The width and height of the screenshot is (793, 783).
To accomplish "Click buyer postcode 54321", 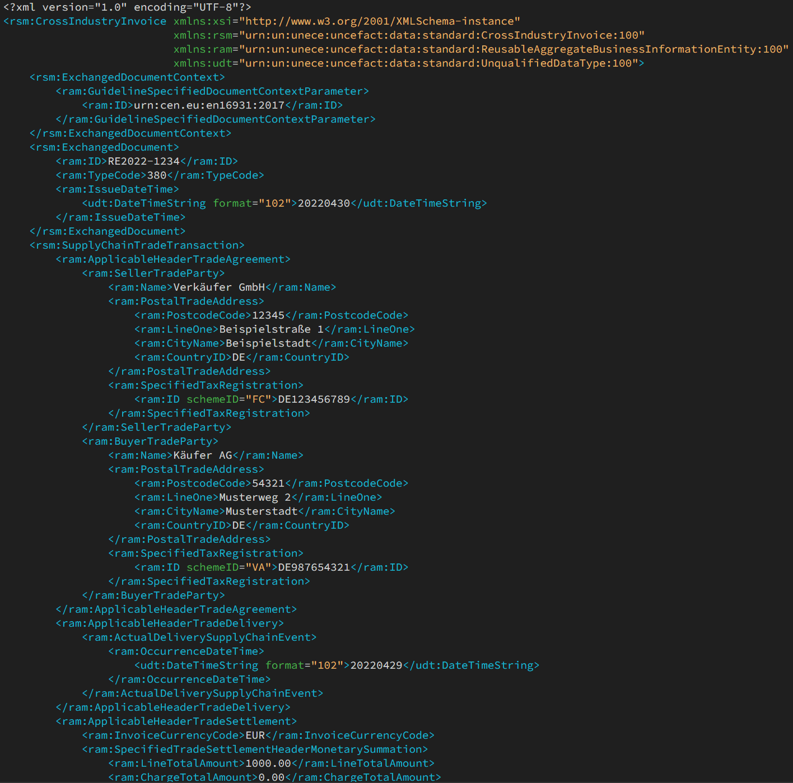I will pos(268,483).
